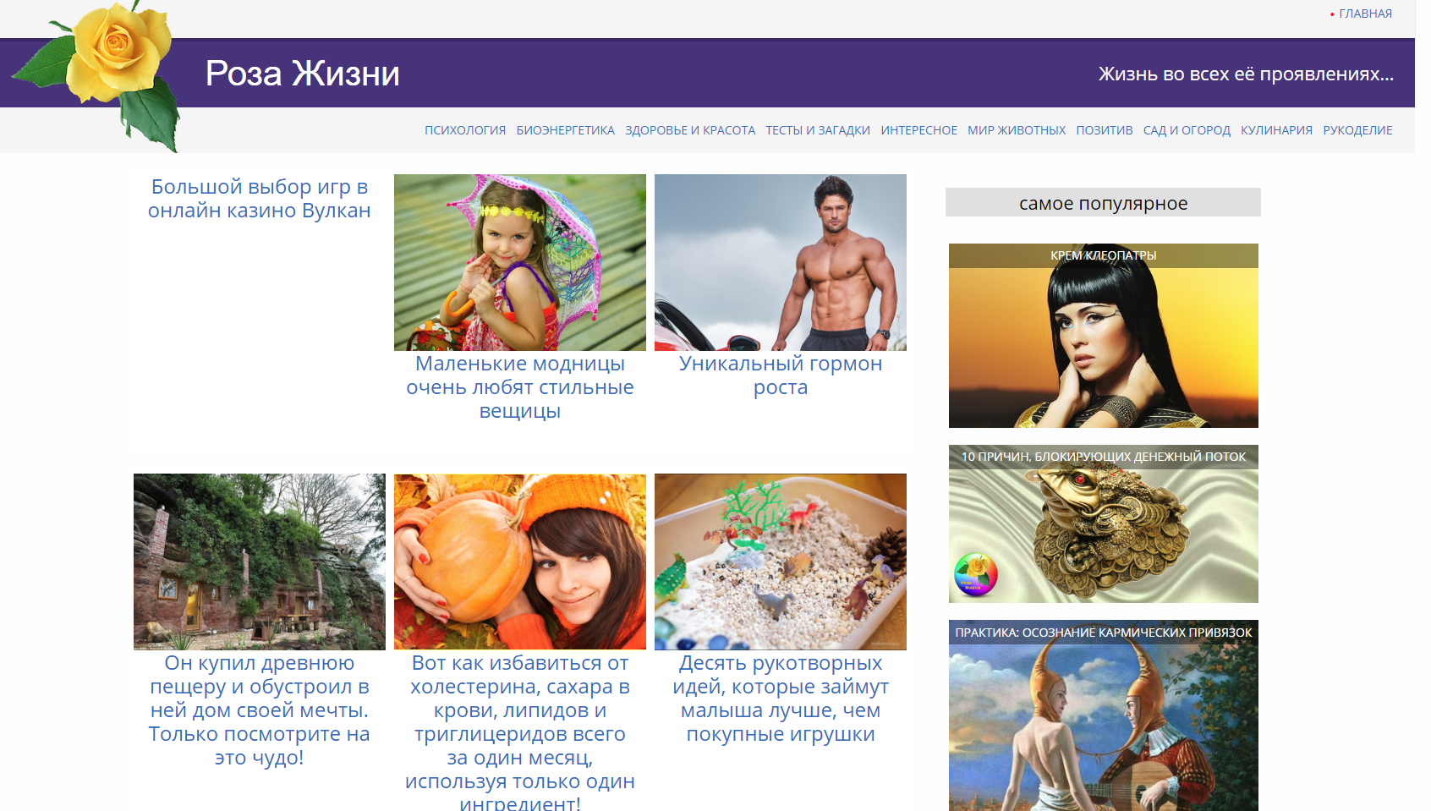Go to ПОЗИТИВ section
Image resolution: width=1431 pixels, height=811 pixels.
[x=1105, y=130]
